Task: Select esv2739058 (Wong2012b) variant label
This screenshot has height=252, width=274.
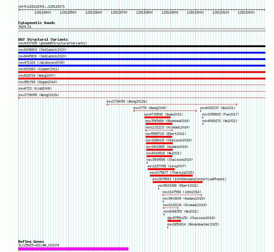Action: point(39,95)
